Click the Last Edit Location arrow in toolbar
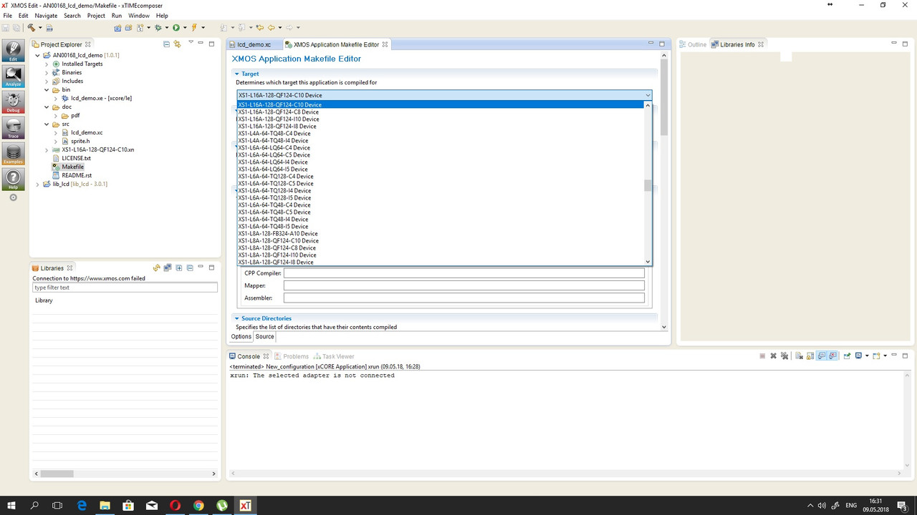The image size is (917, 515). (x=259, y=28)
